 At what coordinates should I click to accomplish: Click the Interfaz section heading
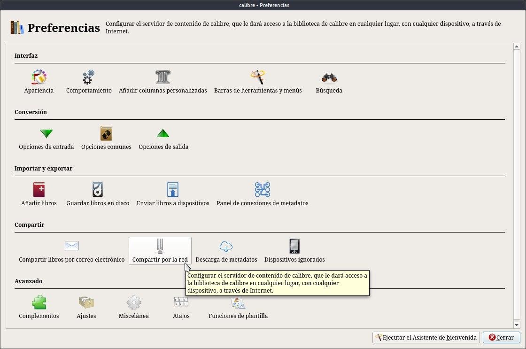pos(26,56)
